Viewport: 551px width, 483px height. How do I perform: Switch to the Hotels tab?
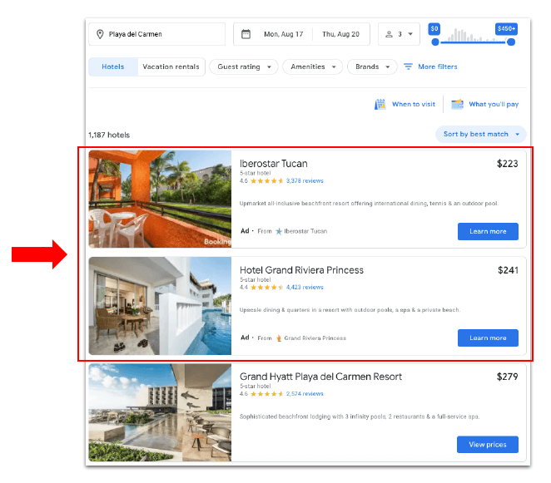tap(113, 67)
